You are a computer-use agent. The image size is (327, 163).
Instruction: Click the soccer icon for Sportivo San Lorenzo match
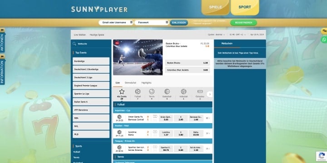coord(119,147)
